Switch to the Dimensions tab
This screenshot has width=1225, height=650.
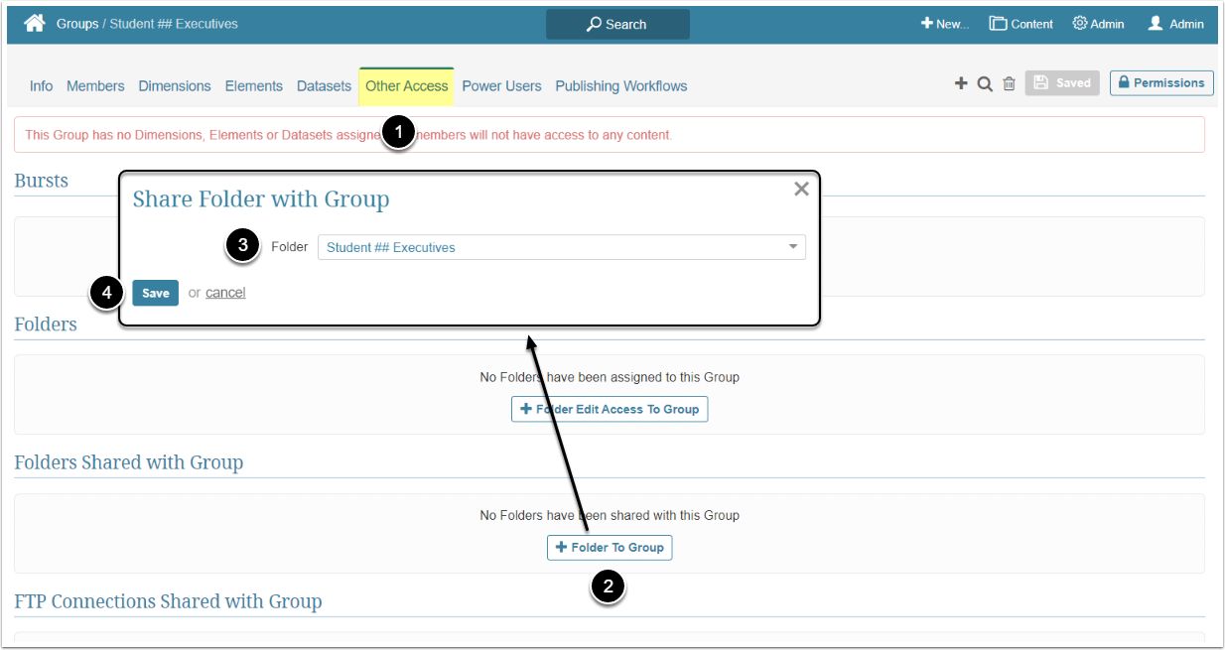(175, 86)
